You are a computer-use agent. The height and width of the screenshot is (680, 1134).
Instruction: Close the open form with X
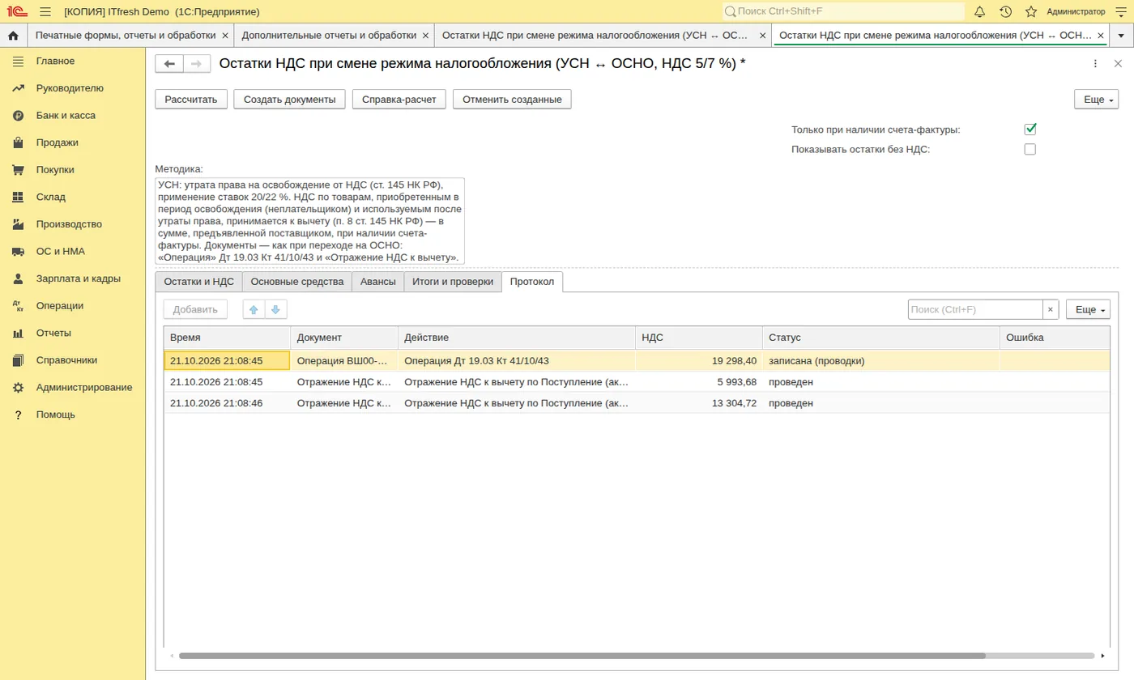coord(1118,64)
